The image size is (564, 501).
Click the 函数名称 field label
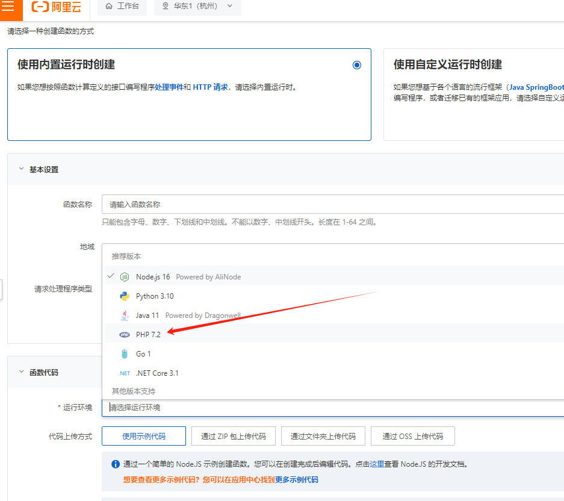(78, 204)
